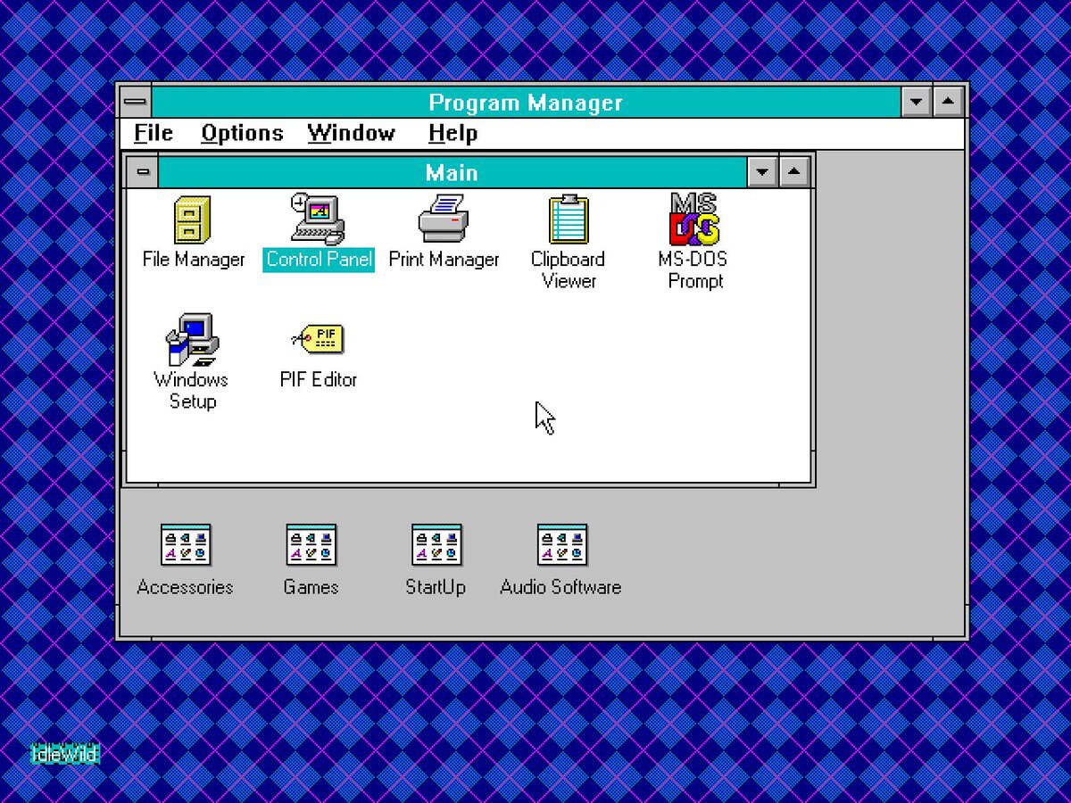
Task: Select the Control Panel icon
Action: tap(317, 219)
